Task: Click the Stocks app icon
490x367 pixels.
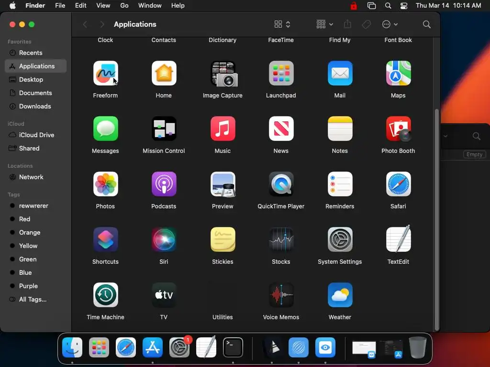Action: click(281, 239)
